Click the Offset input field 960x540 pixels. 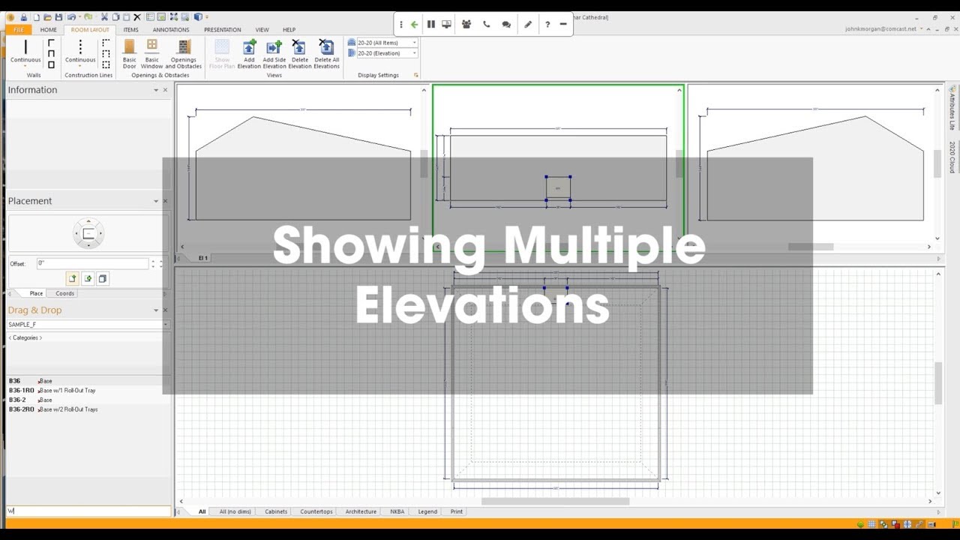[92, 263]
